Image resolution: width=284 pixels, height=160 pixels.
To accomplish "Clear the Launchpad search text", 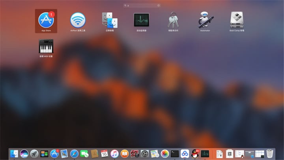I will [159, 6].
